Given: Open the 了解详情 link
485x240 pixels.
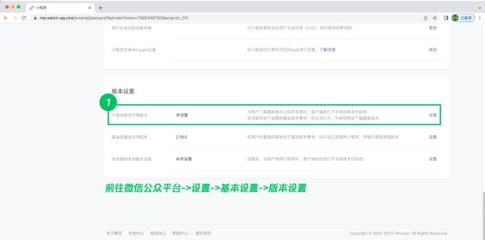Looking at the screenshot, I should (327, 49).
